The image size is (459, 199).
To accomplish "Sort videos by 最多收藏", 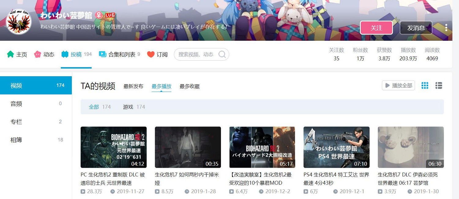I will point(189,86).
